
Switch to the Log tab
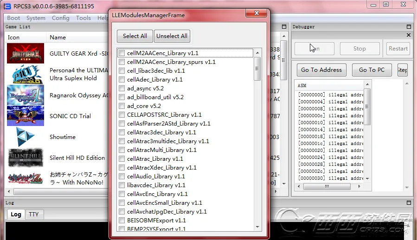click(16, 214)
